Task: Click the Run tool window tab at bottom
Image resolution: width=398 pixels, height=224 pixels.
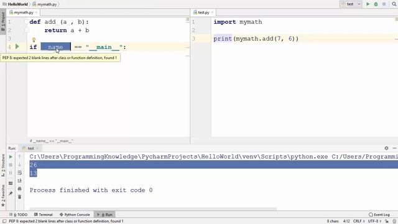Action: click(104, 215)
